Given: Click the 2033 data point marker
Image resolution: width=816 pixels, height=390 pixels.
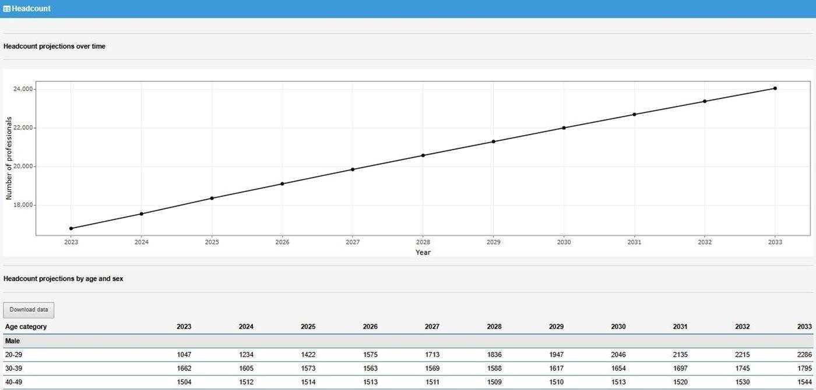Looking at the screenshot, I should point(775,88).
